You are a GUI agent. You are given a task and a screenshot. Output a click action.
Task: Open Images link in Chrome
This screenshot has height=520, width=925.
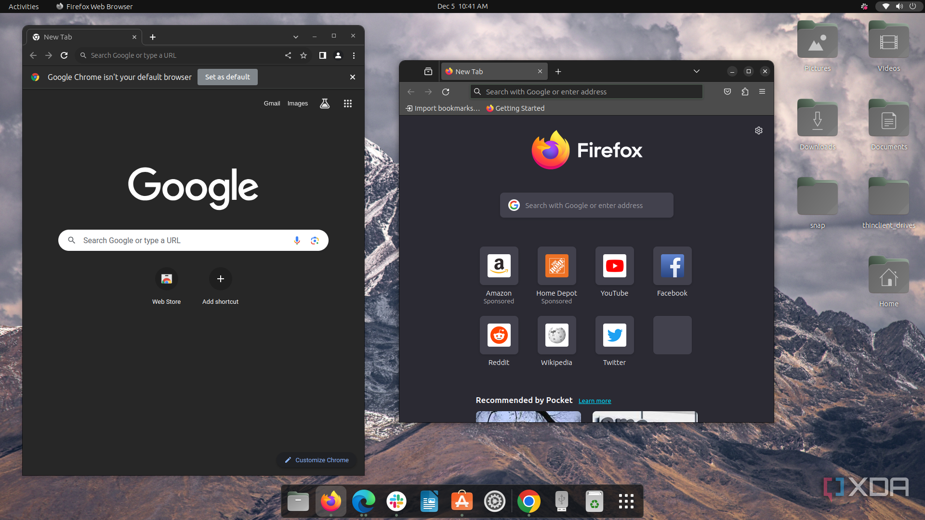(298, 104)
